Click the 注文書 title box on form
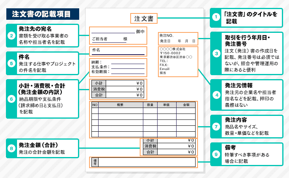This screenshot has height=178, width=289. [x=144, y=18]
